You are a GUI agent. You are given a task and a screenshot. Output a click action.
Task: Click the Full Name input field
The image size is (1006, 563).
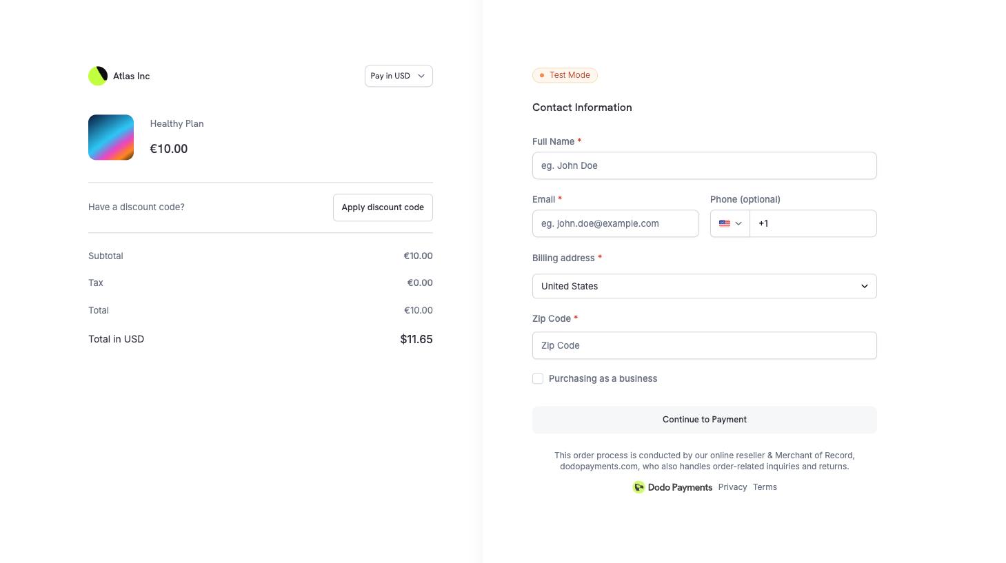click(704, 165)
